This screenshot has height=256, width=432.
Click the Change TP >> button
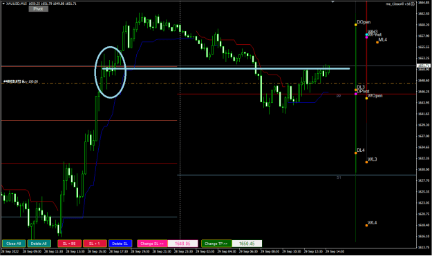coord(216,244)
